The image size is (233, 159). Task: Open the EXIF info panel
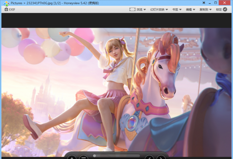[10, 10]
